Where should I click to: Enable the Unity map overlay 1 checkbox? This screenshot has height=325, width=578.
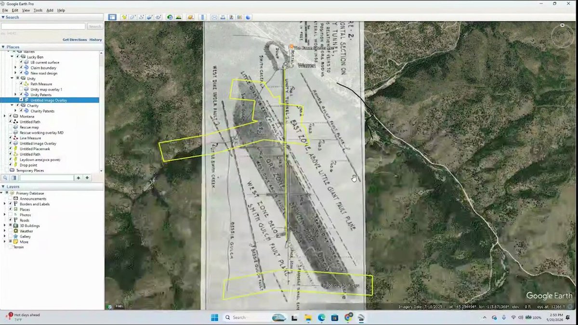pyautogui.click(x=21, y=90)
